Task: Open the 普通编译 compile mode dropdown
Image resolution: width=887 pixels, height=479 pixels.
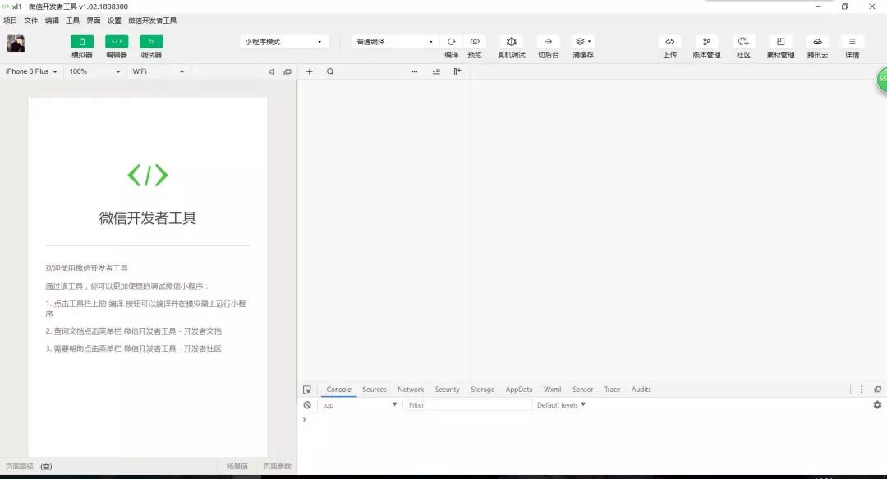Action: coord(395,42)
